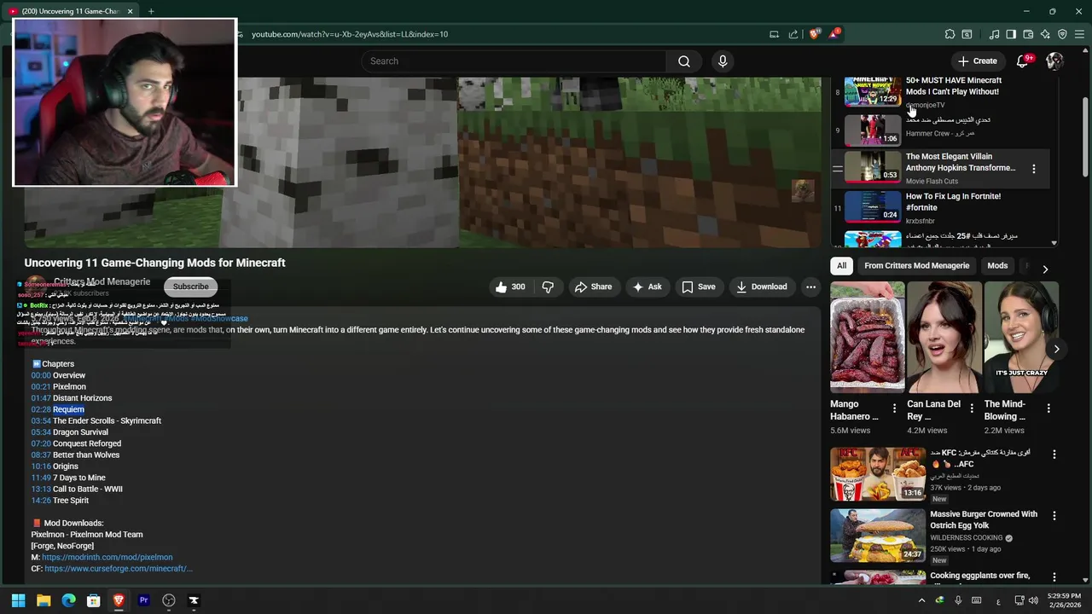
Task: Click the YouTube search input field
Action: coord(514,61)
